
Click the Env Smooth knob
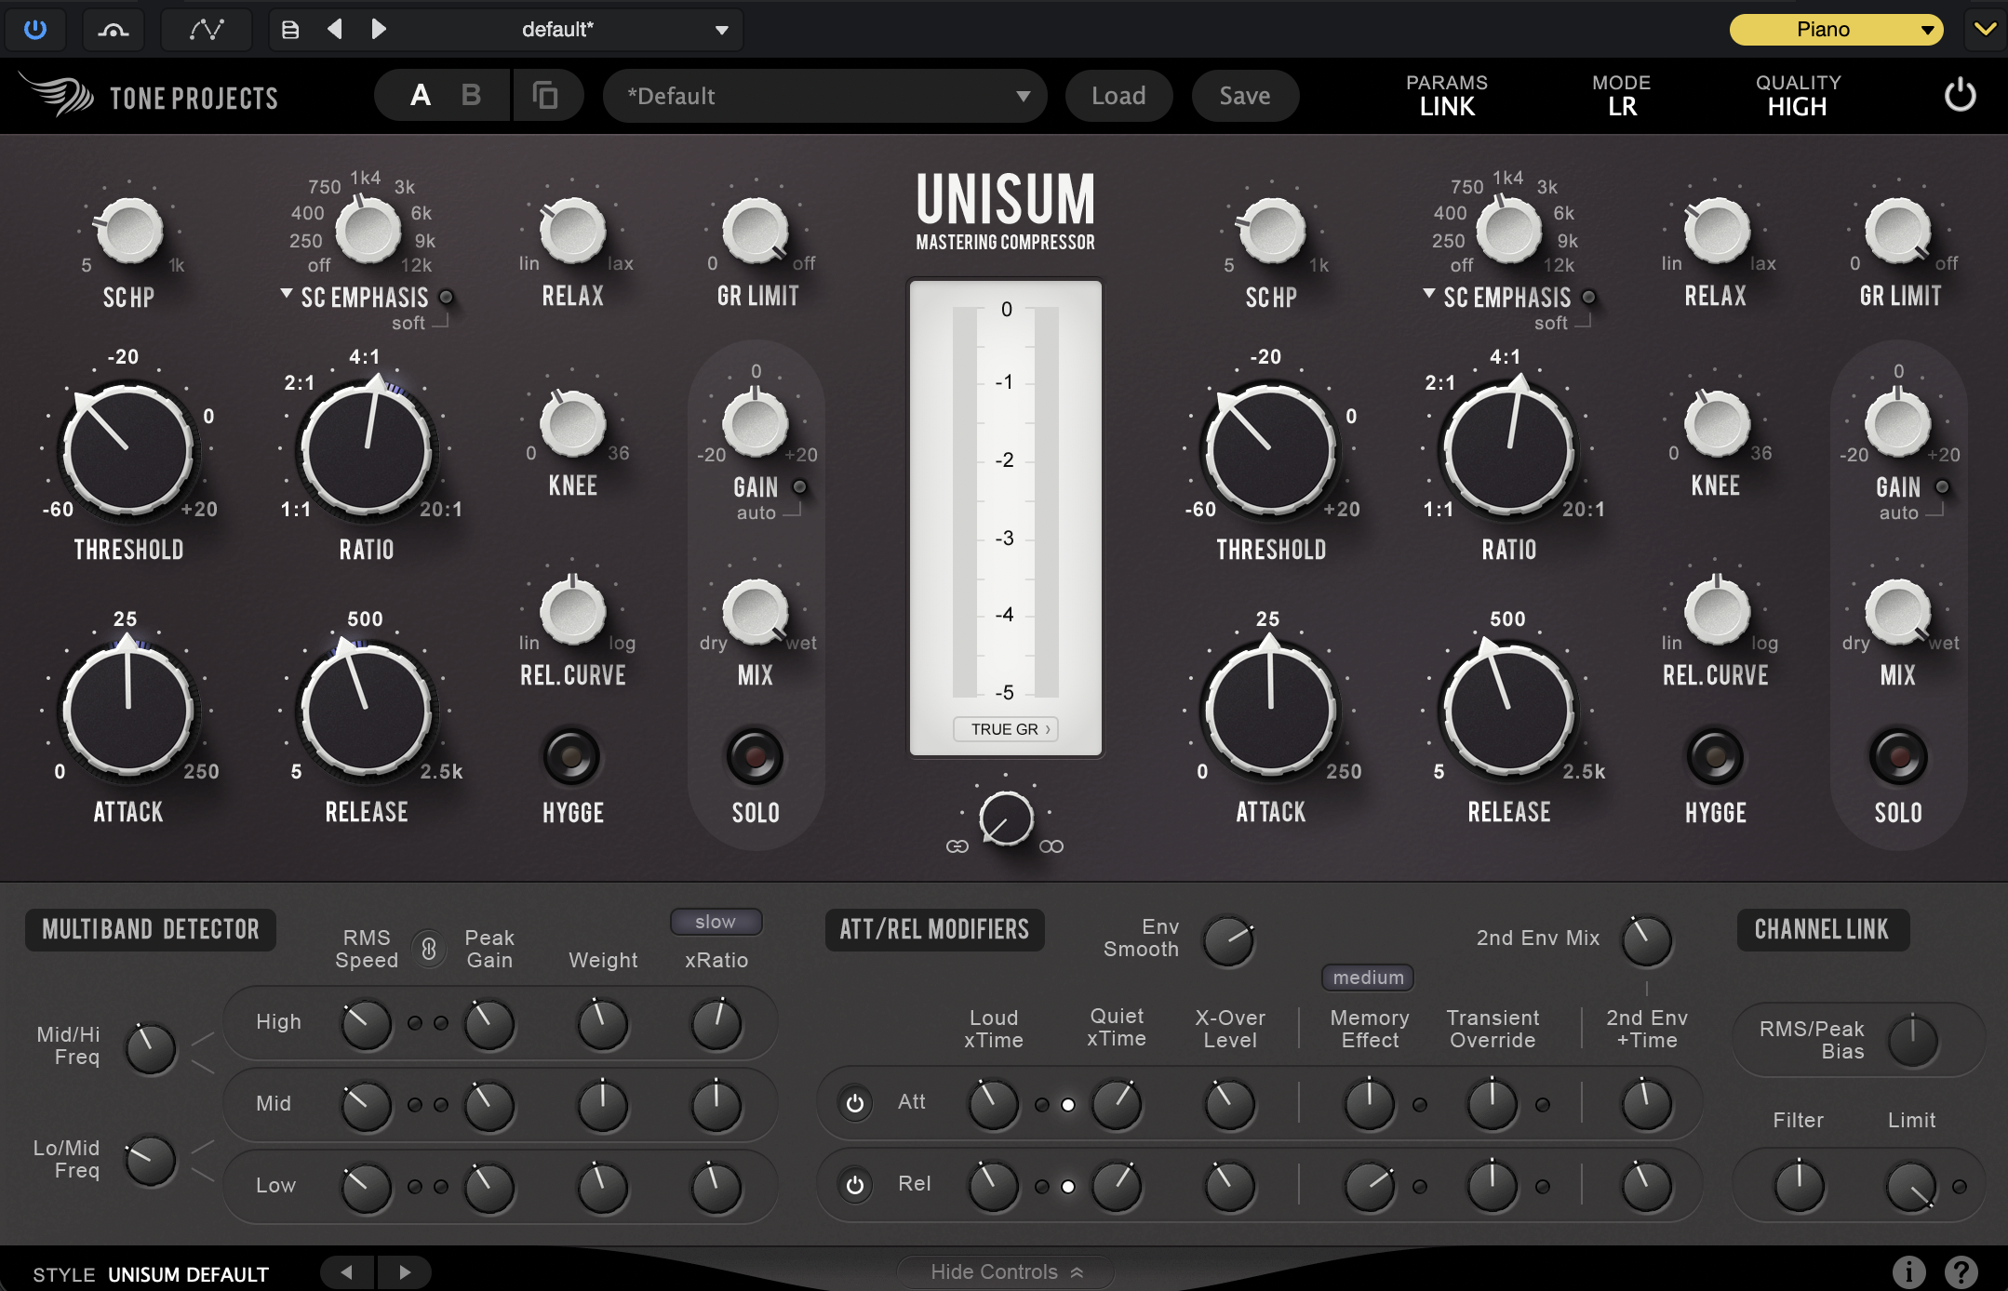1228,941
